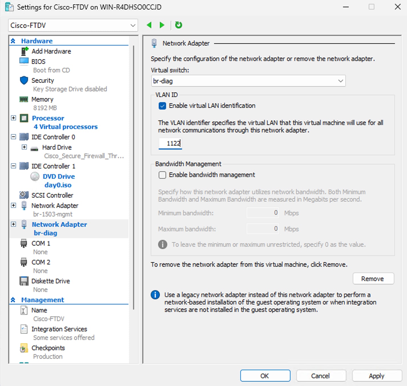The height and width of the screenshot is (386, 407).
Task: Select the Memory chip icon
Action: (24, 99)
